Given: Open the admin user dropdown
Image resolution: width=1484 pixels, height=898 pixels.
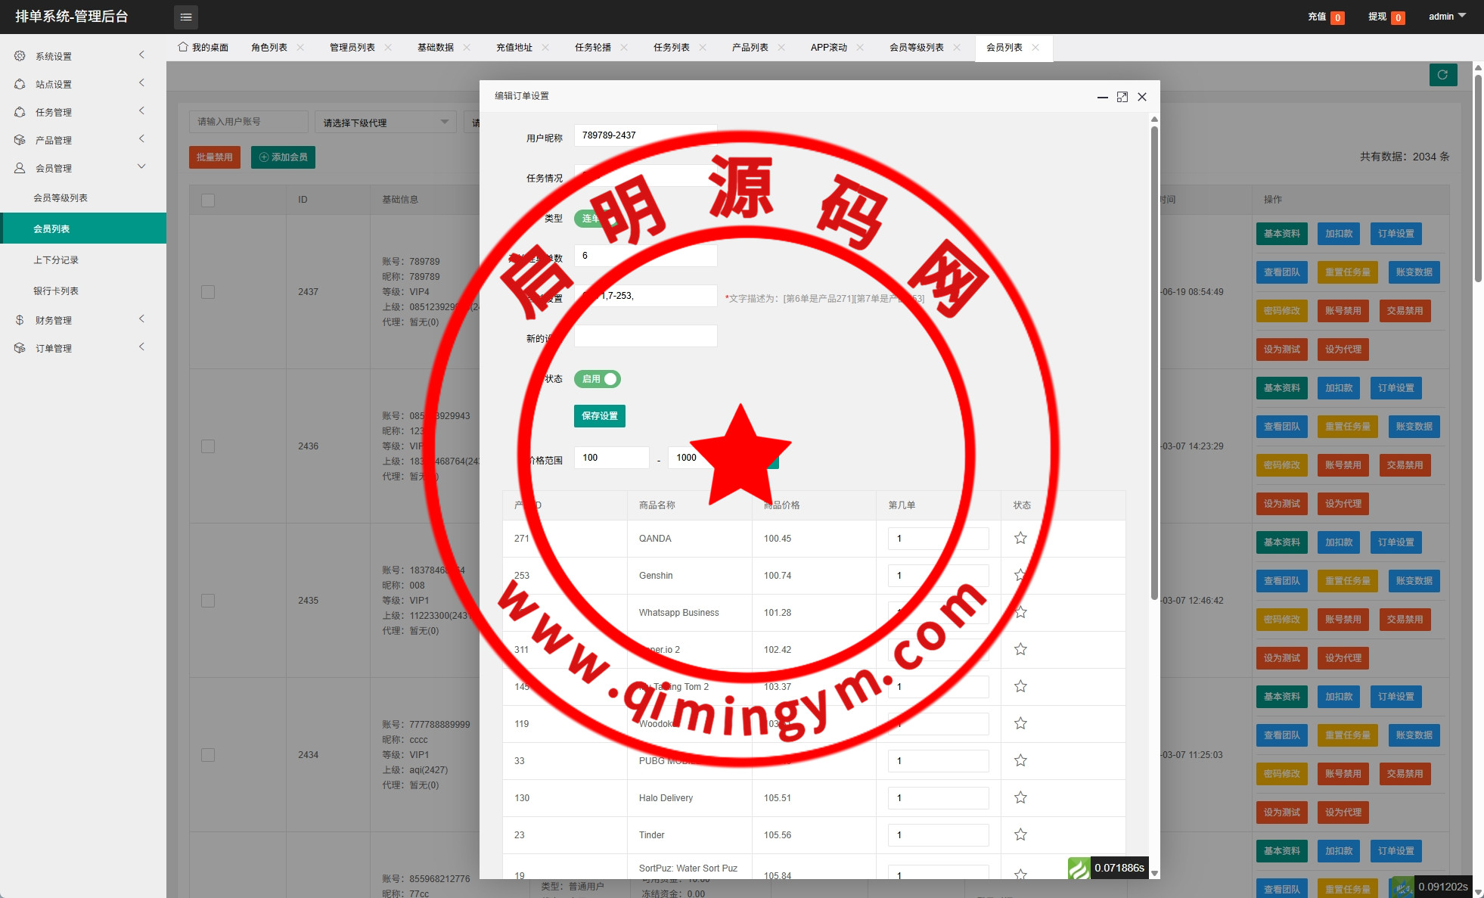Looking at the screenshot, I should tap(1446, 17).
